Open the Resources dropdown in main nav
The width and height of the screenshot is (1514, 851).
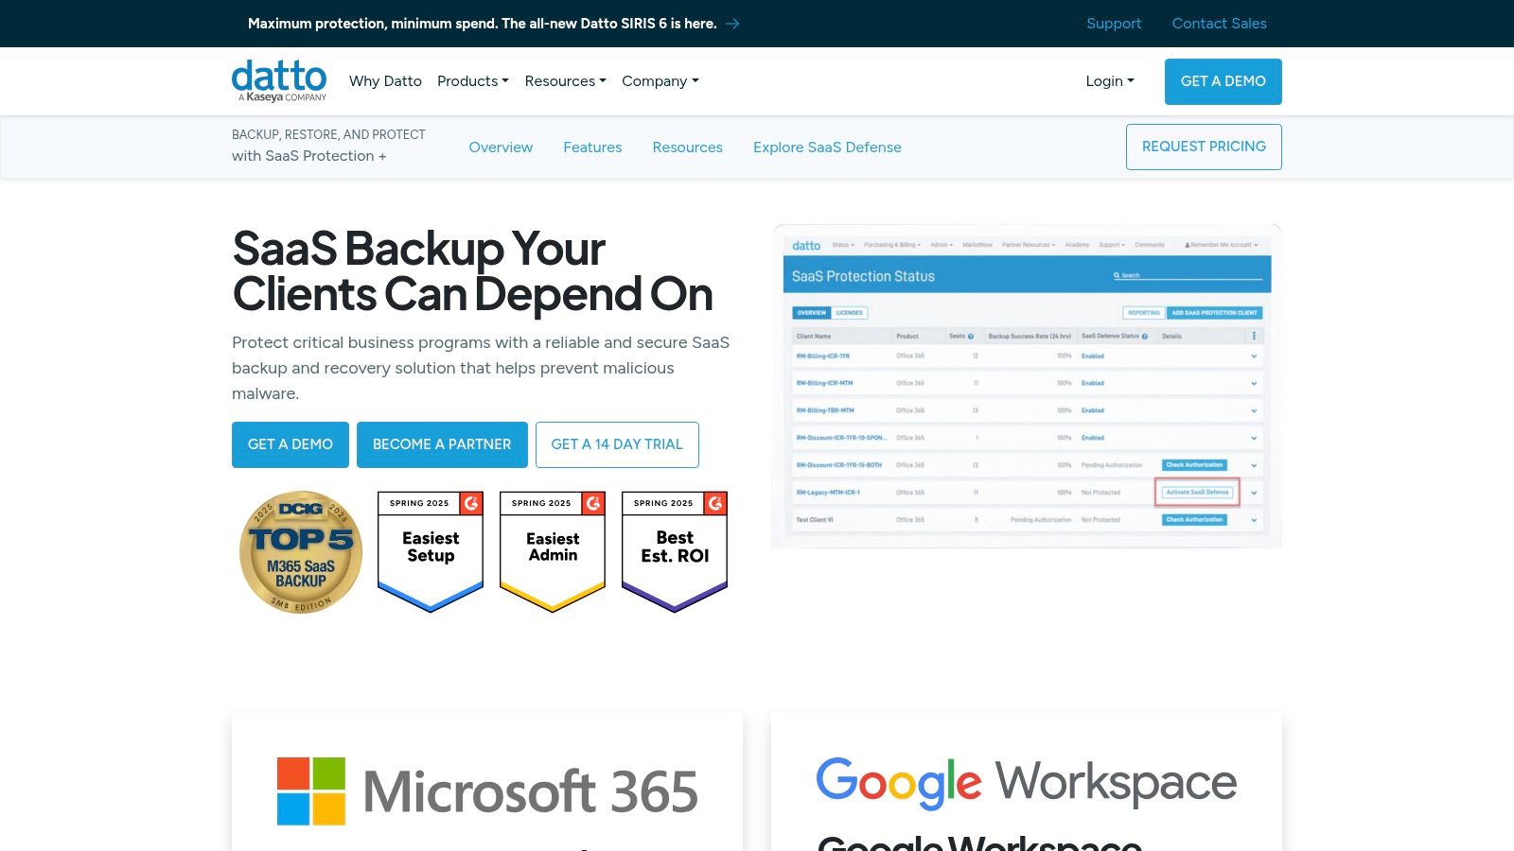click(x=566, y=81)
